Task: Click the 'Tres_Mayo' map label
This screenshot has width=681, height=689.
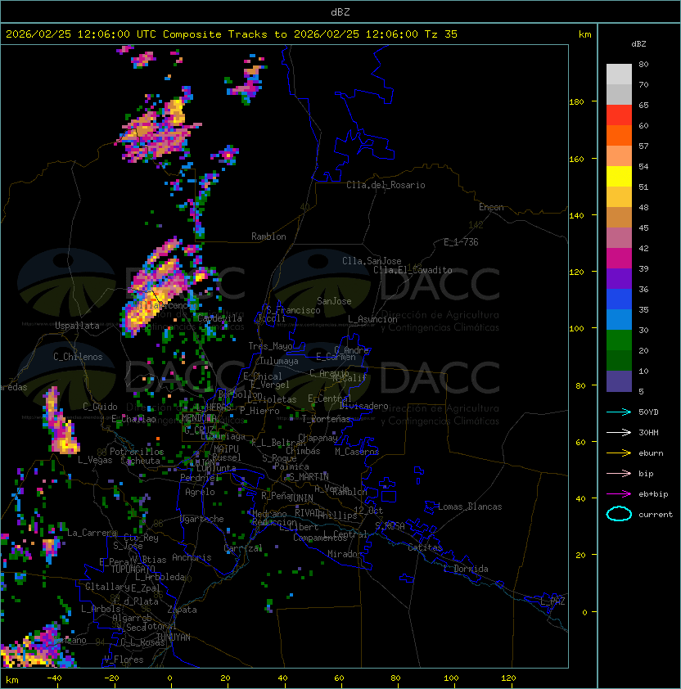Action: pos(270,346)
